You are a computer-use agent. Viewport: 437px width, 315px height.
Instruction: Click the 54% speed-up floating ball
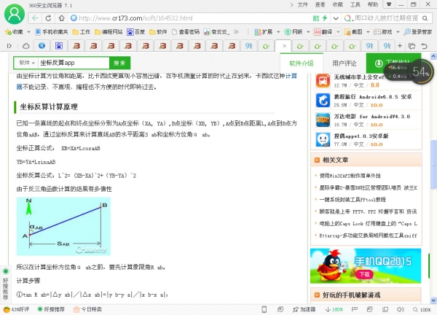point(421,72)
